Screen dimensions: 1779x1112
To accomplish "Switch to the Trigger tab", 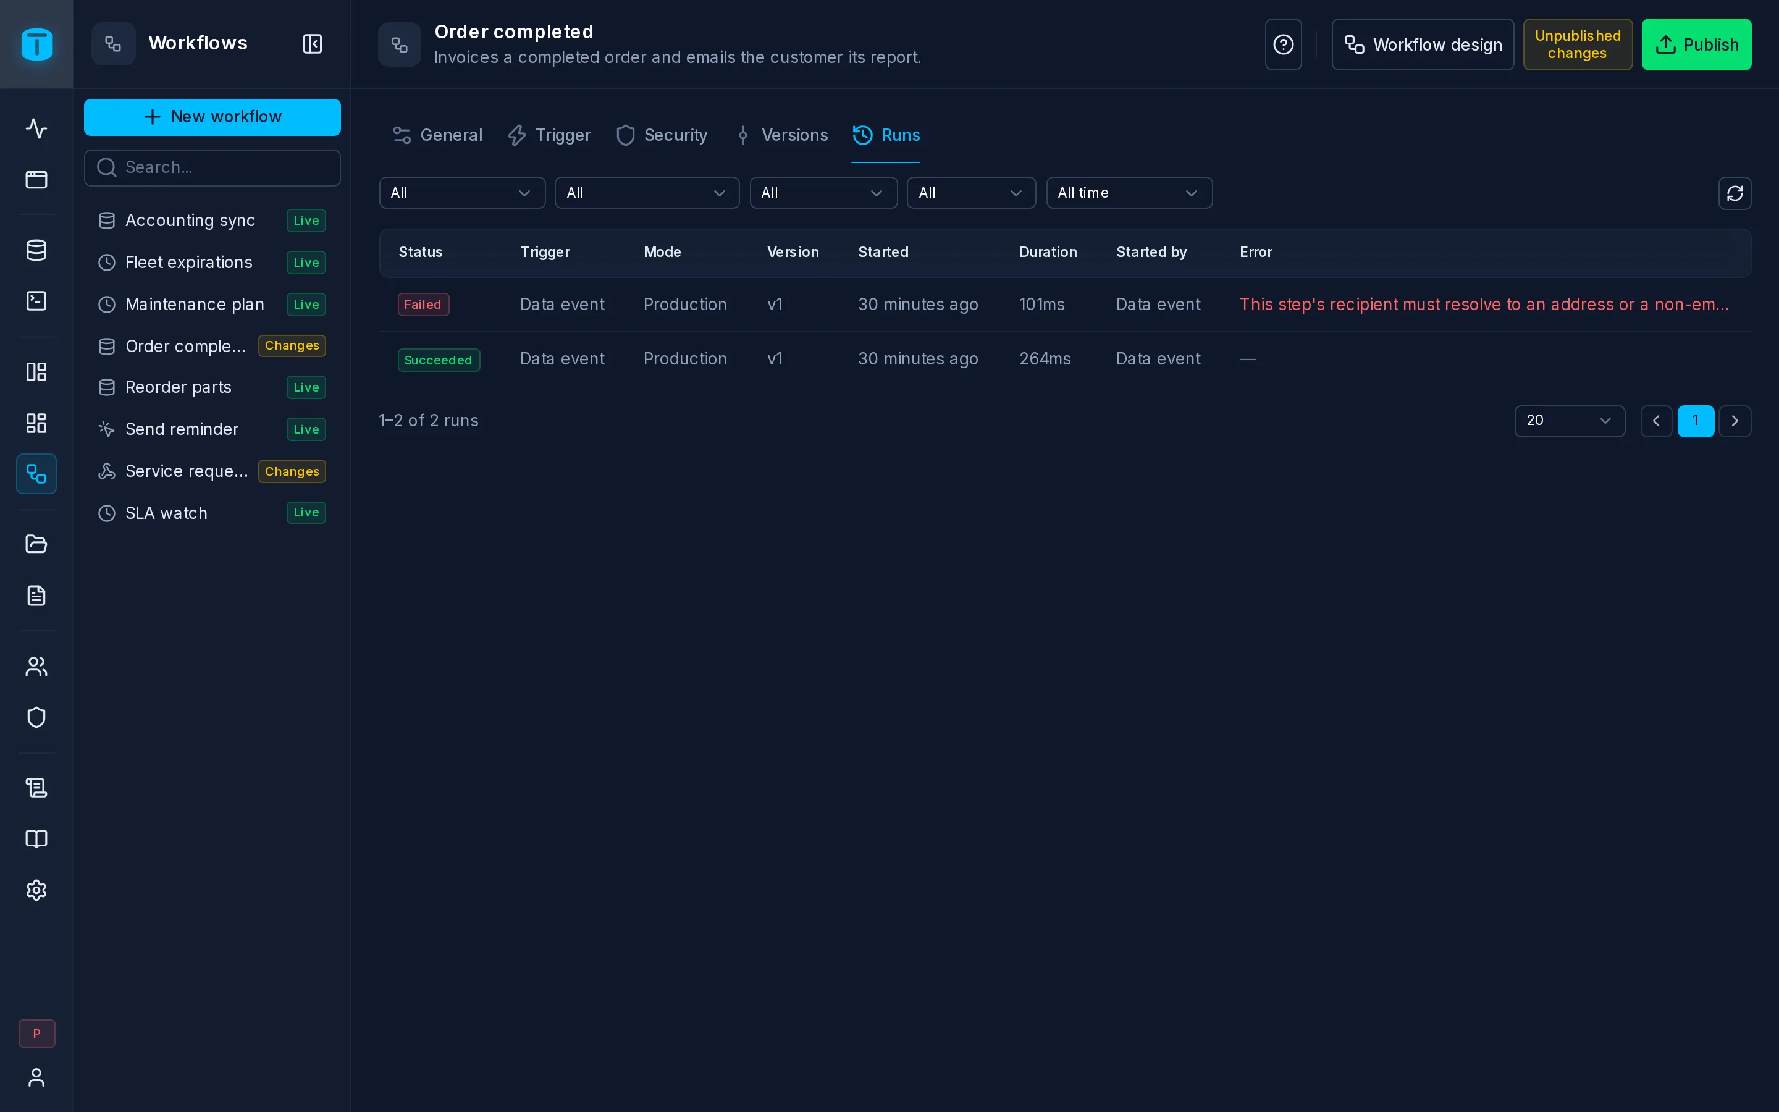I will (x=549, y=135).
